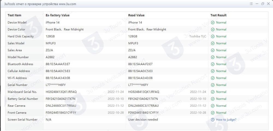The height and width of the screenshot is (131, 273).
Task: Click the ex-factory MPUF3 sales model value
Action: (51, 43)
